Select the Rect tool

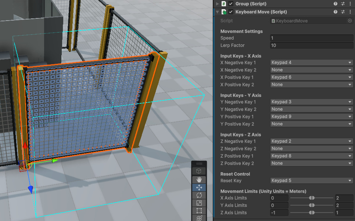point(199,211)
